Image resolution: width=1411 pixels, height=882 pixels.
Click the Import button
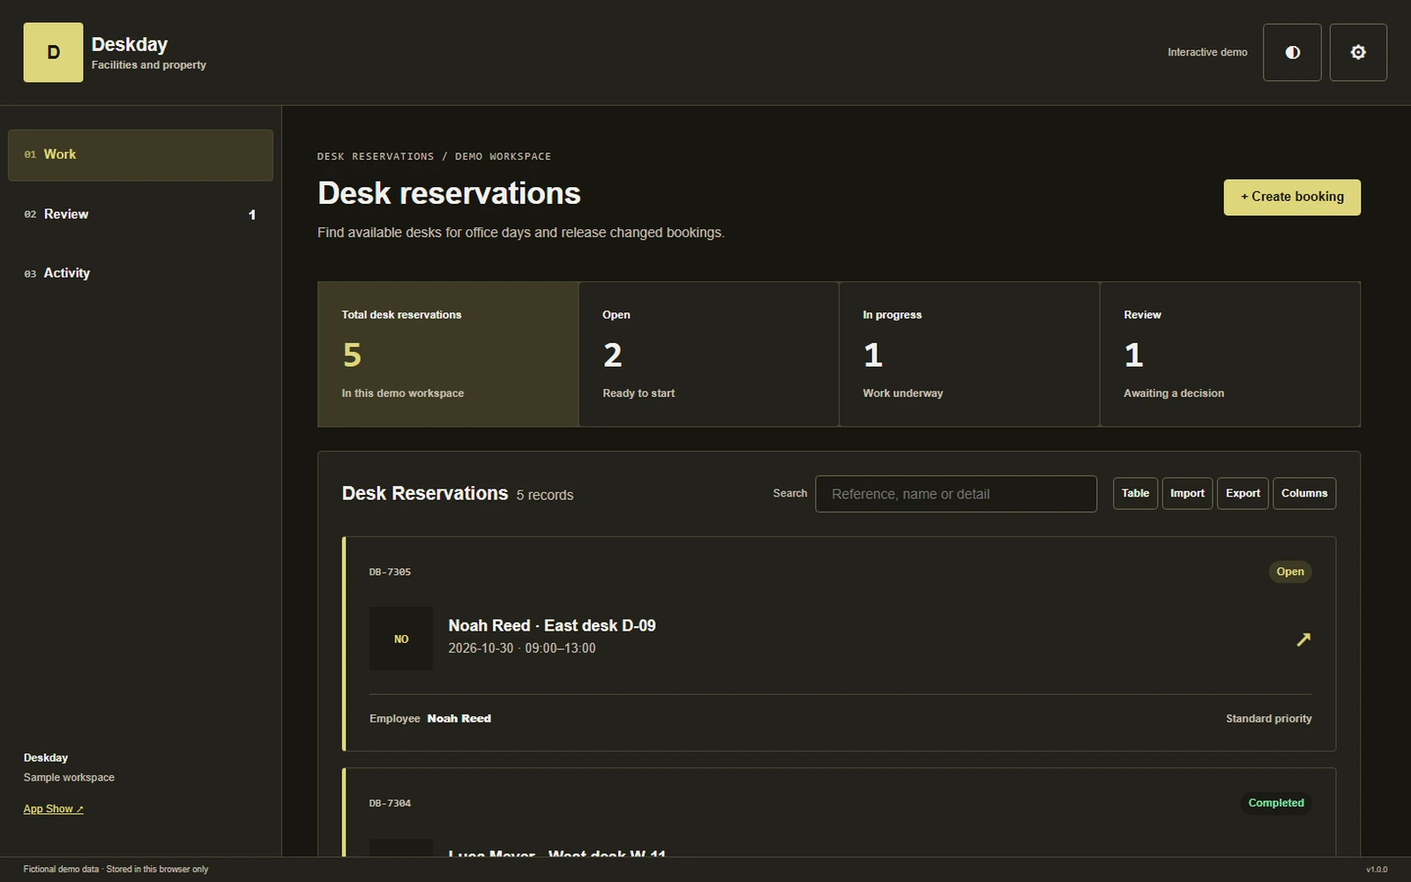click(1187, 494)
